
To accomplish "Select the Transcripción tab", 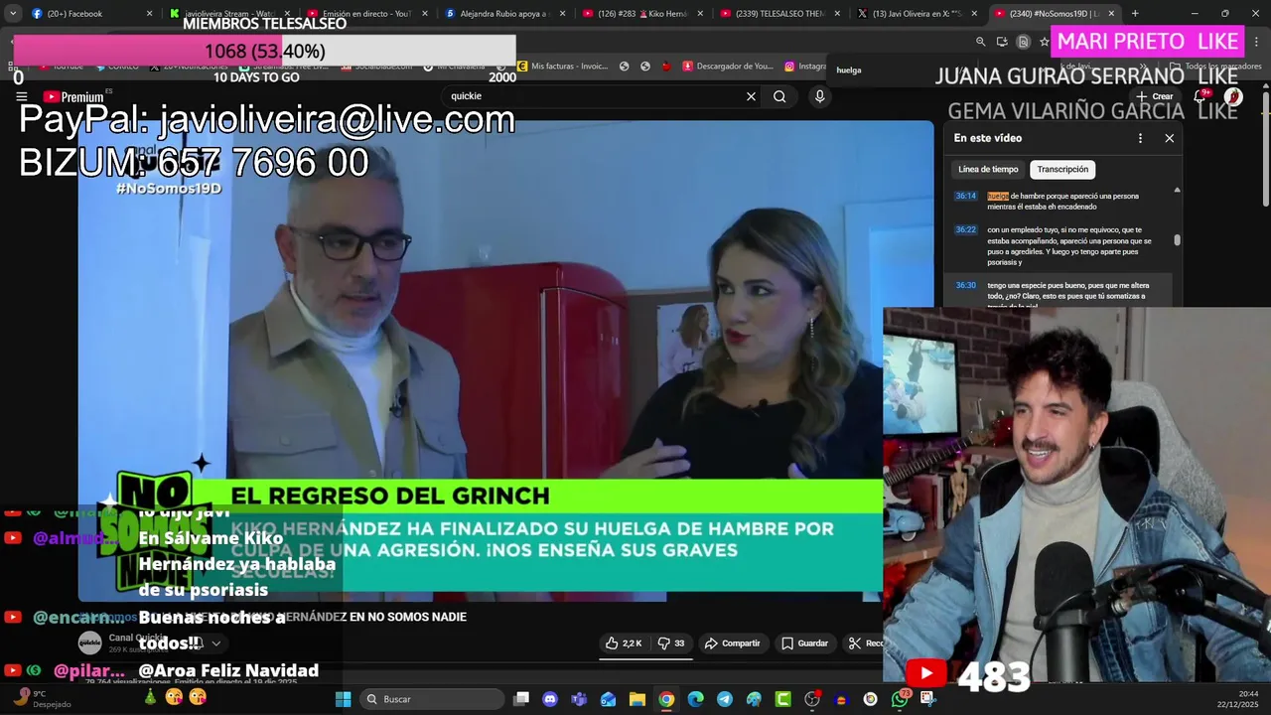I will (1062, 170).
